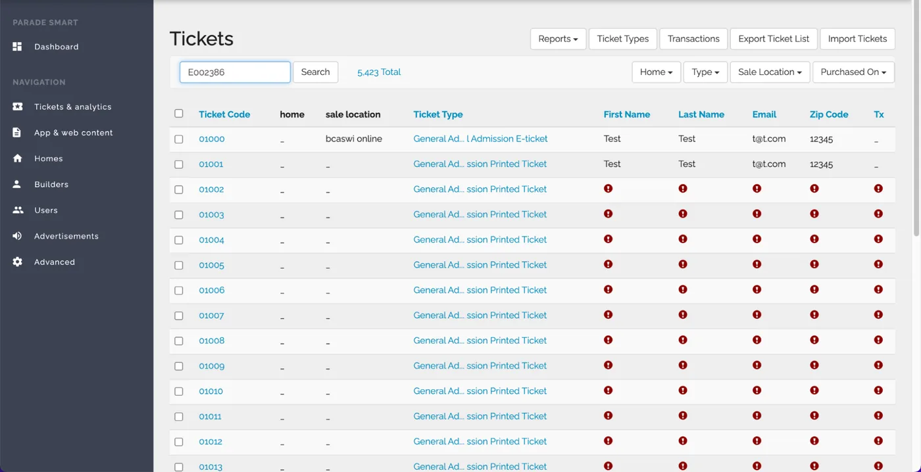
Task: Check the box for ticket 01001
Action: coord(179,164)
